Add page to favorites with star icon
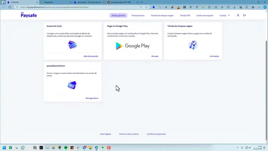268x151 pixels. click(x=146, y=7)
